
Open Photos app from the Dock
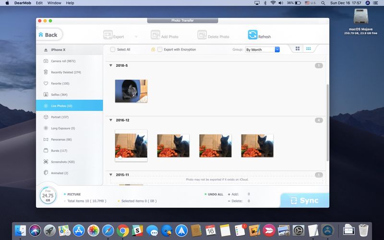[x=93, y=230]
